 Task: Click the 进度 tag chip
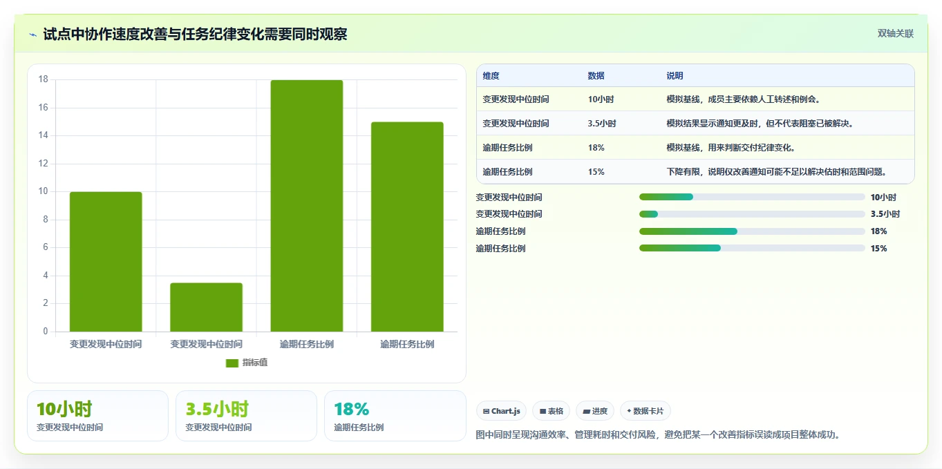595,411
